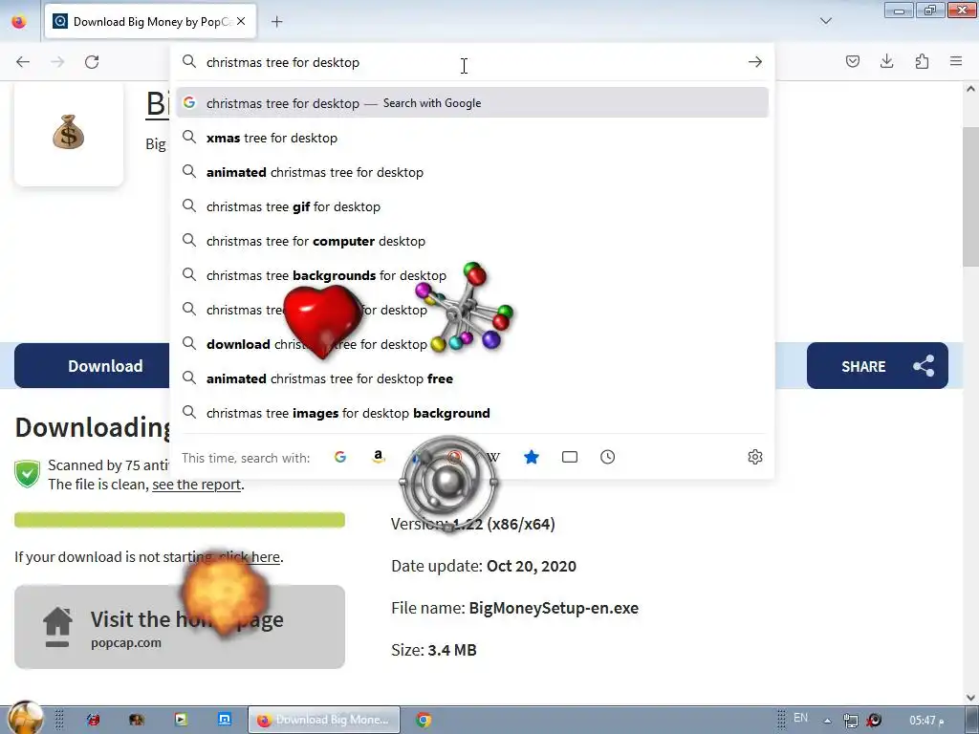Click the taskbar clock showing 05:47
Image resolution: width=979 pixels, height=734 pixels.
926,721
